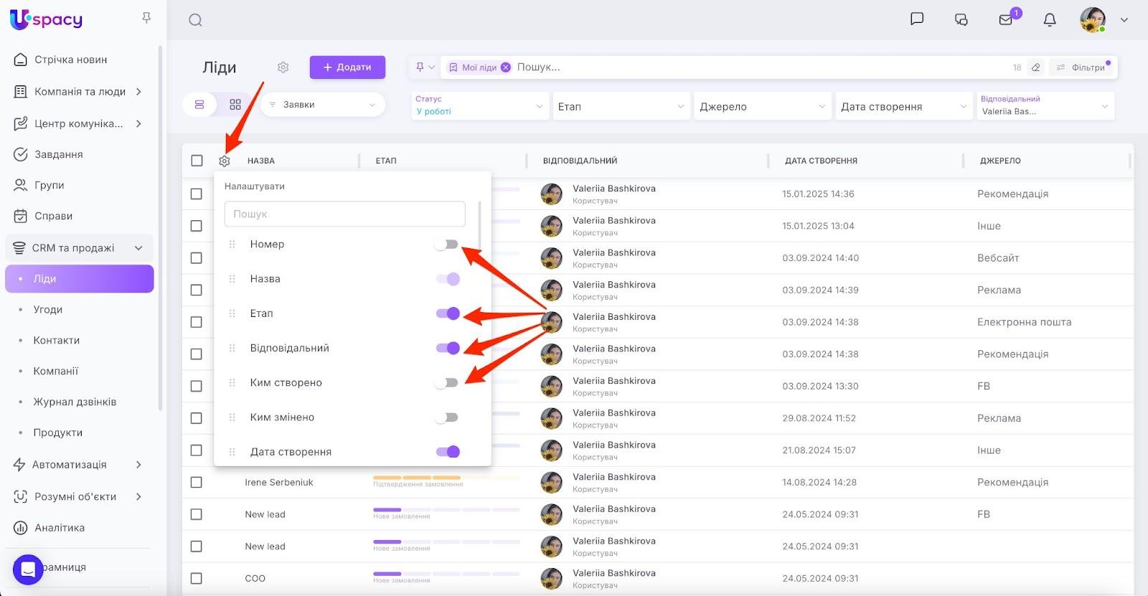
Task: Expand the Джерело filter dropdown
Action: pyautogui.click(x=762, y=106)
